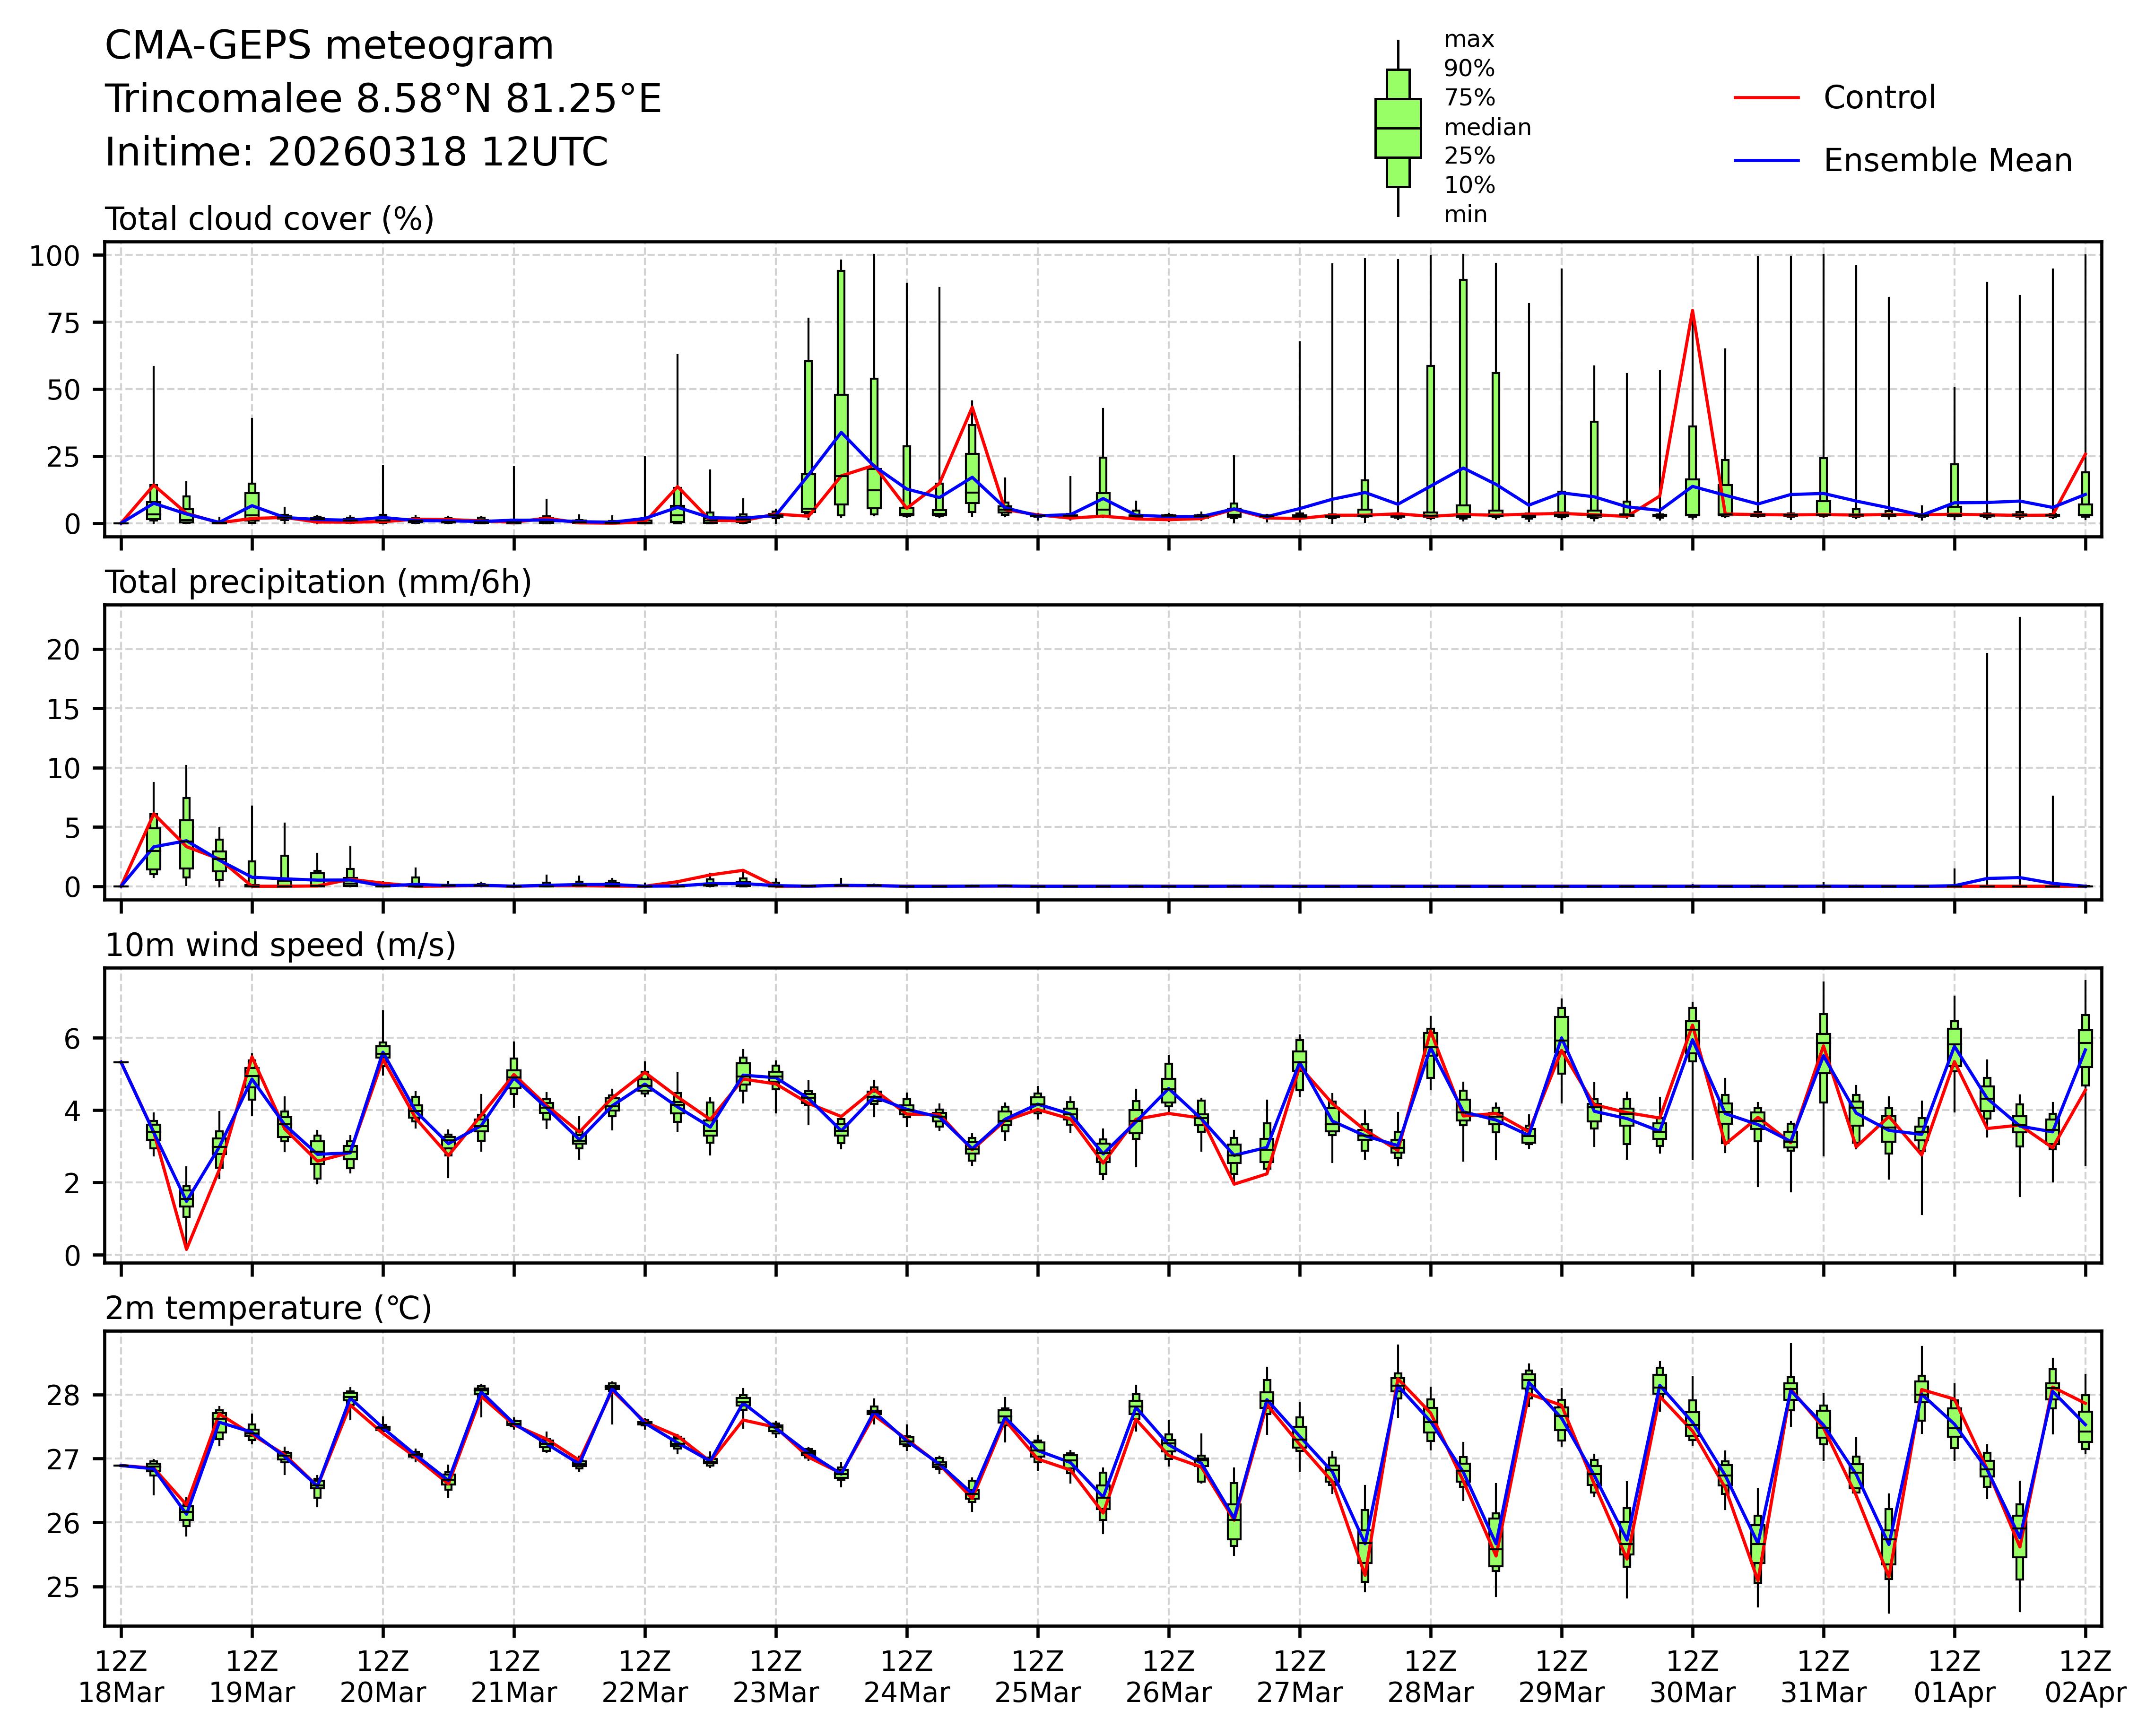
Task: Click the '12Z 02Apr' time axis label
Action: pos(2084,1677)
